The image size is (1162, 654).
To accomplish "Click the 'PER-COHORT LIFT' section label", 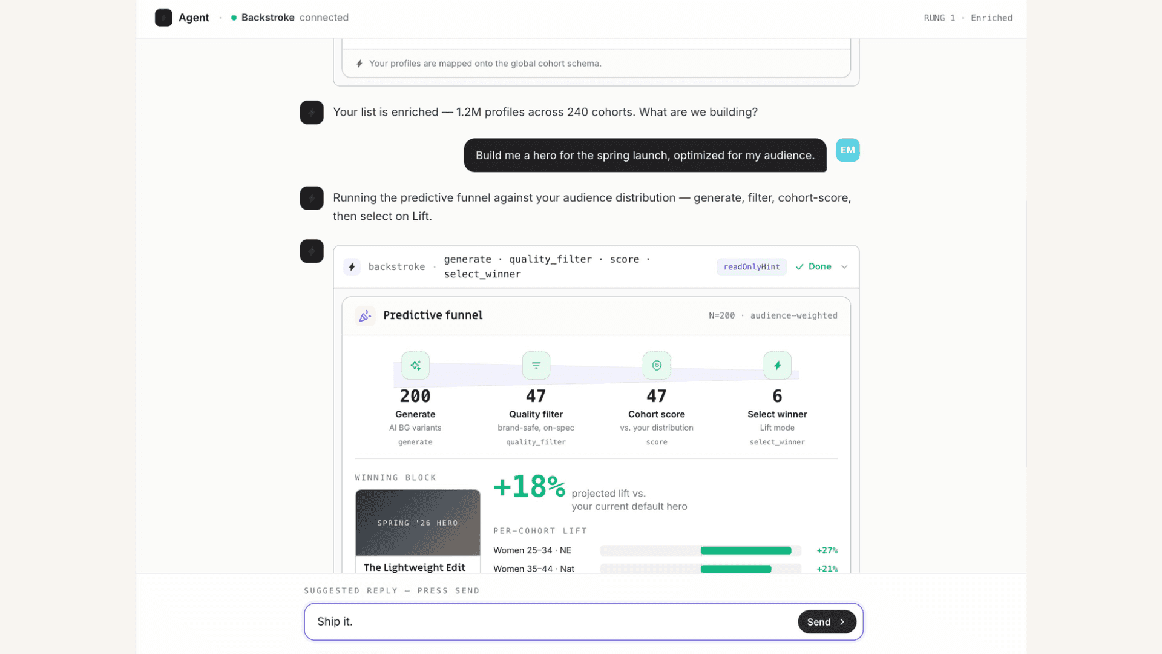I will (x=540, y=531).
